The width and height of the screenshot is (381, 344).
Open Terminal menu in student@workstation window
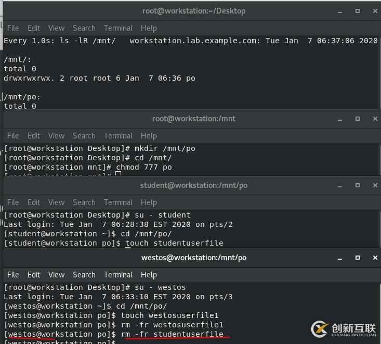(119, 202)
